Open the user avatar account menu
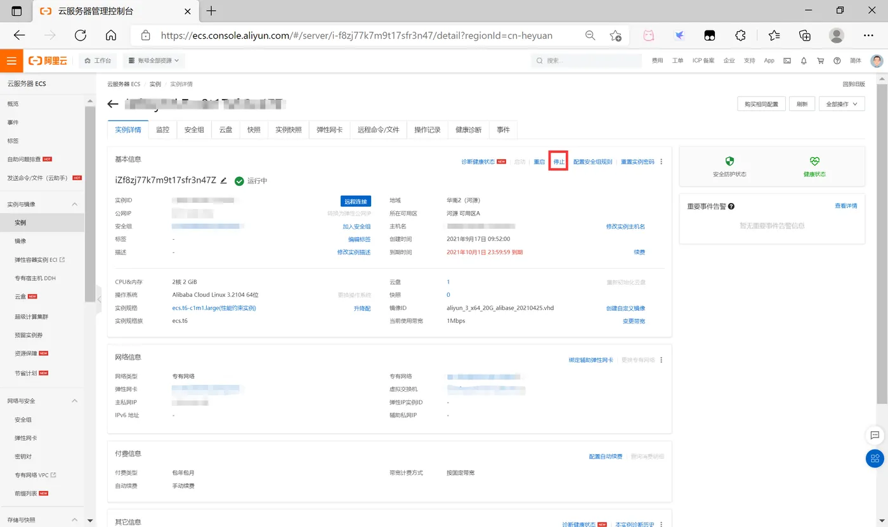888x527 pixels. click(877, 61)
